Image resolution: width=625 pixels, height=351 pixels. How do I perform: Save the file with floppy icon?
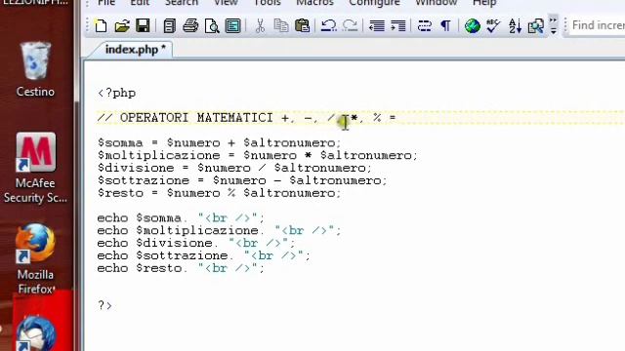click(143, 26)
